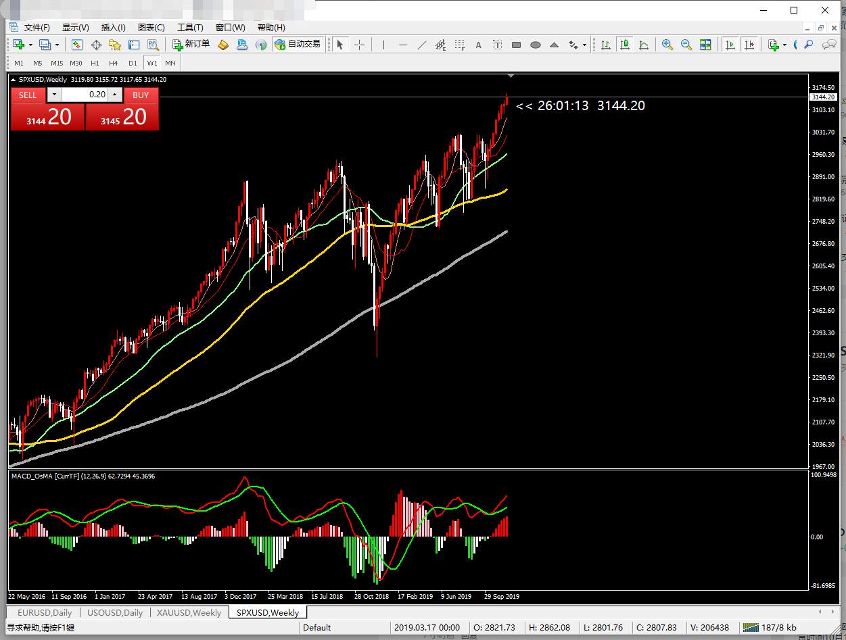This screenshot has width=846, height=640.
Task: Click the 187/8 kb connection status
Action: [x=771, y=627]
